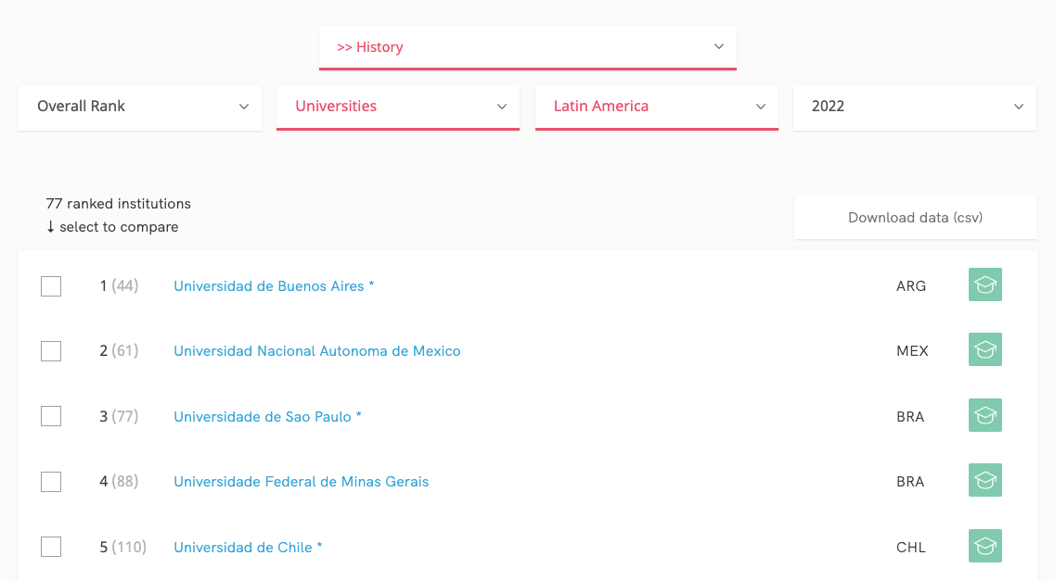Click the green cap icon for Universidad Federal de Minas Gerais
This screenshot has width=1055, height=581.
tap(984, 480)
